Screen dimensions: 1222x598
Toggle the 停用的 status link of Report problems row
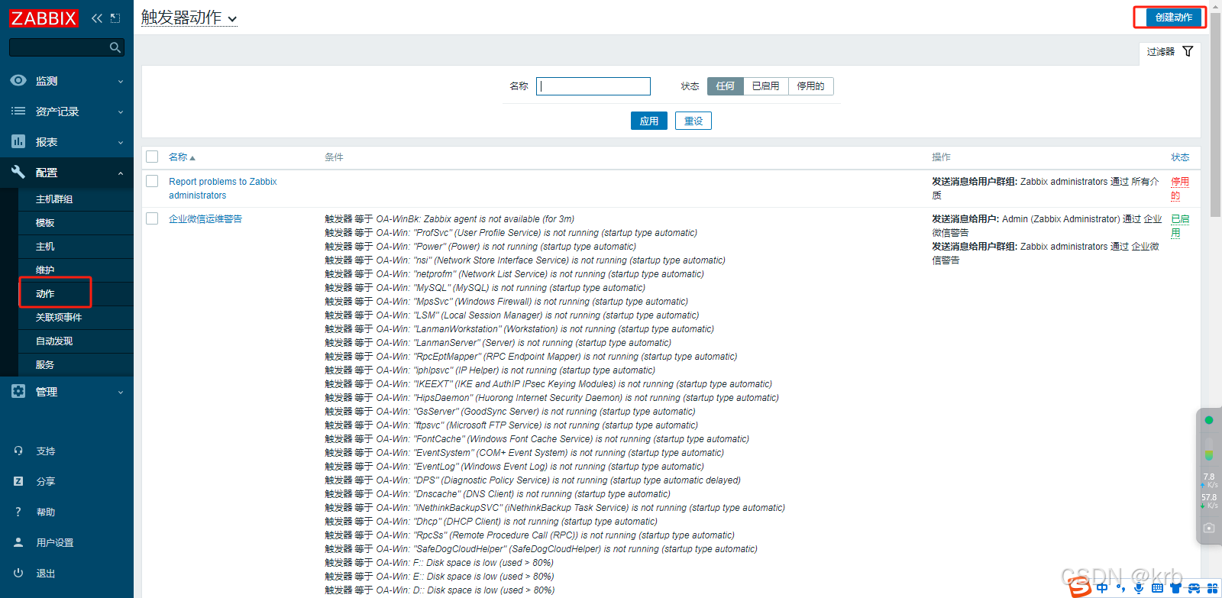[x=1180, y=188]
